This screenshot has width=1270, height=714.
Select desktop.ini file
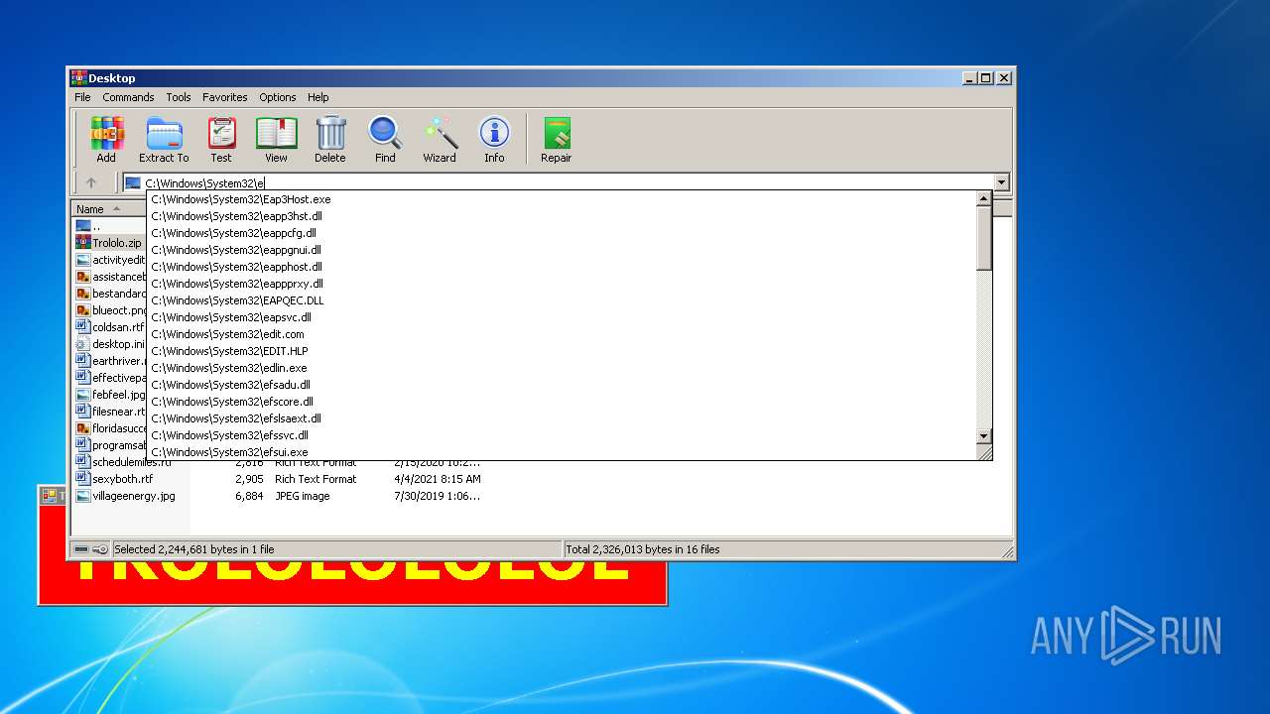(110, 344)
